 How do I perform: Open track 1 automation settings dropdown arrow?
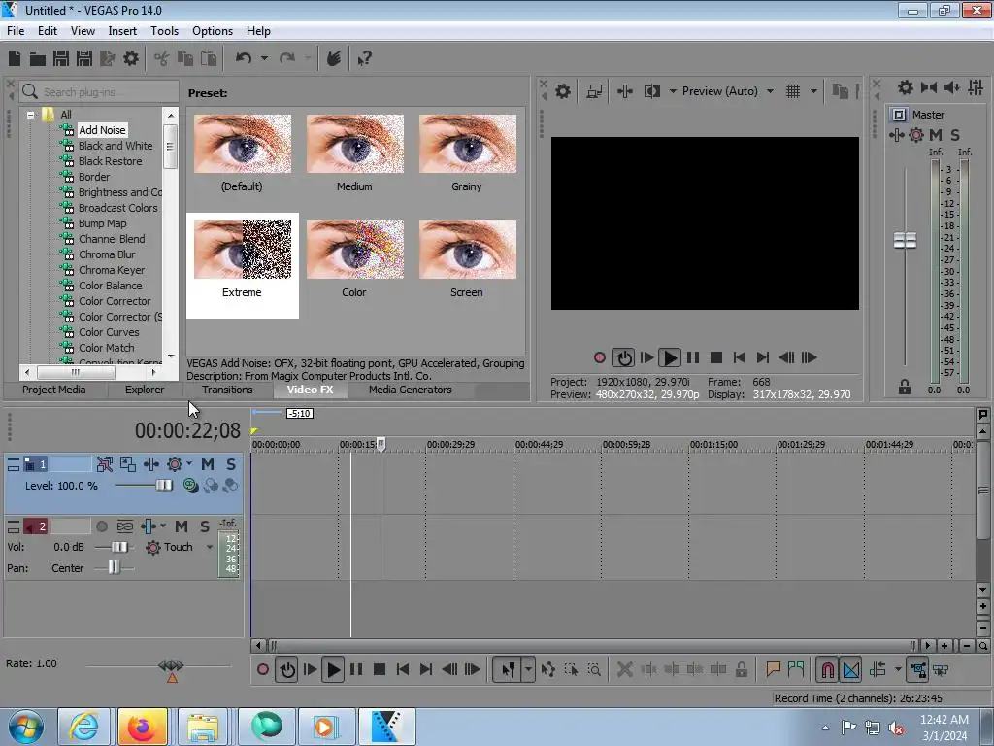coord(189,463)
